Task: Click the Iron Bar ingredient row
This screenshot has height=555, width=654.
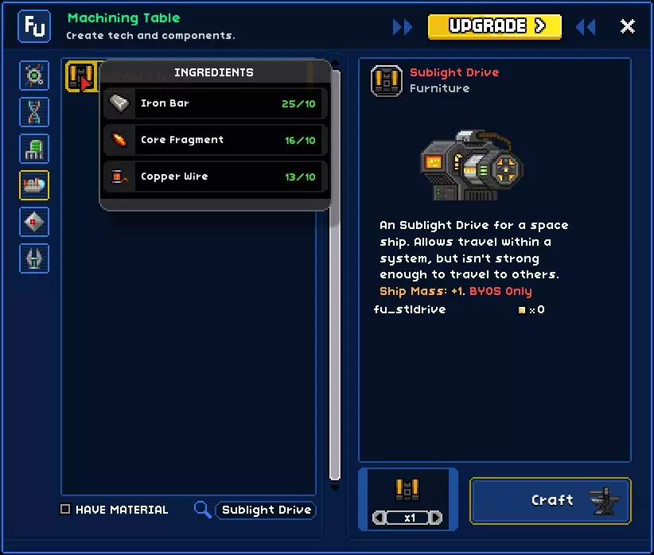Action: tap(213, 103)
